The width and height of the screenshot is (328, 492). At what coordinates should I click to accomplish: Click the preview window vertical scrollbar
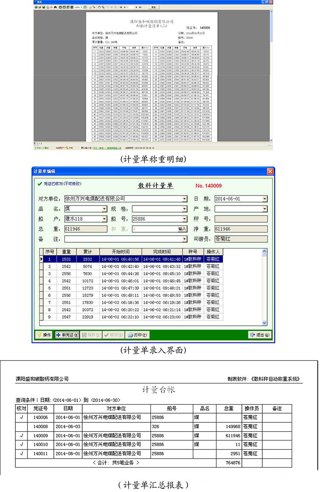[x=271, y=75]
